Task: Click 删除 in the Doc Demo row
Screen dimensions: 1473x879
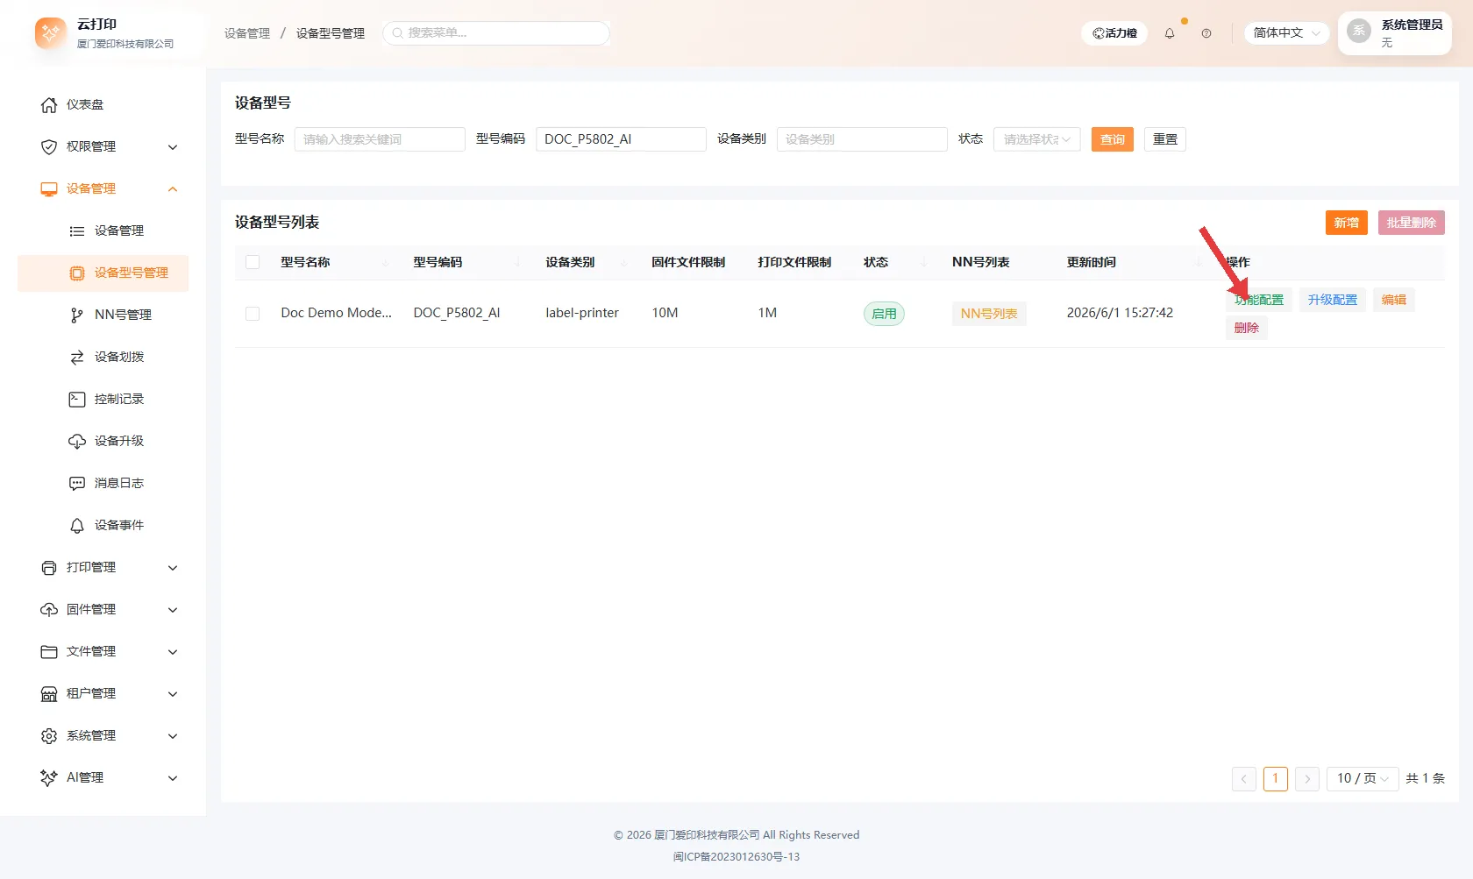Action: point(1247,328)
